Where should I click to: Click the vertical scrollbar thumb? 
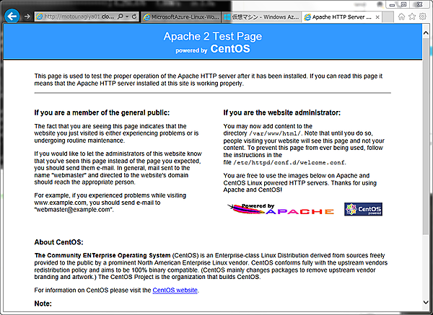[x=426, y=136]
